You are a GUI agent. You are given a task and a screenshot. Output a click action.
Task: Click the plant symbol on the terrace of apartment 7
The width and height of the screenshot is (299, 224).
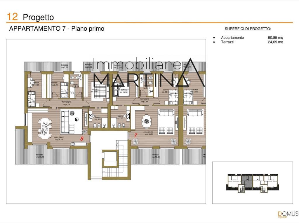pos(136,142)
